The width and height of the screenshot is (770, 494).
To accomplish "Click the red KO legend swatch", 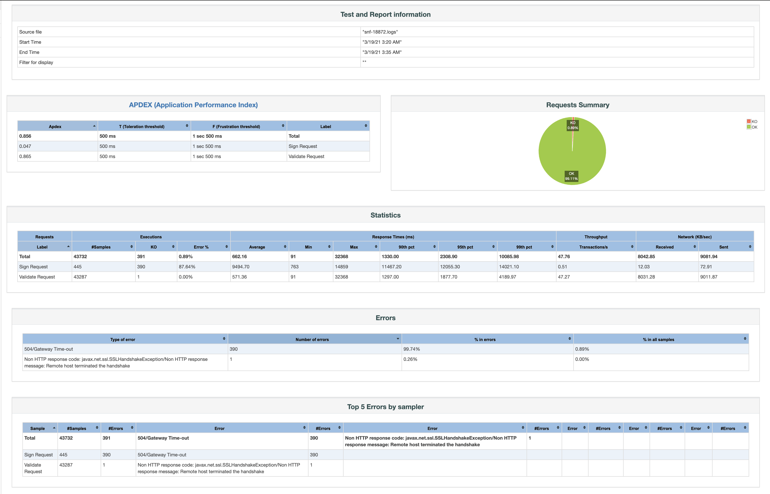I will tap(749, 121).
